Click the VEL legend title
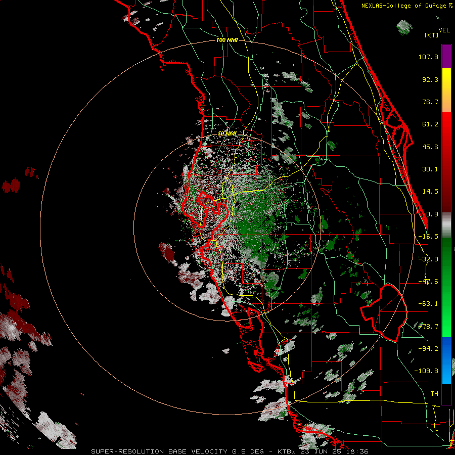 pos(444,30)
